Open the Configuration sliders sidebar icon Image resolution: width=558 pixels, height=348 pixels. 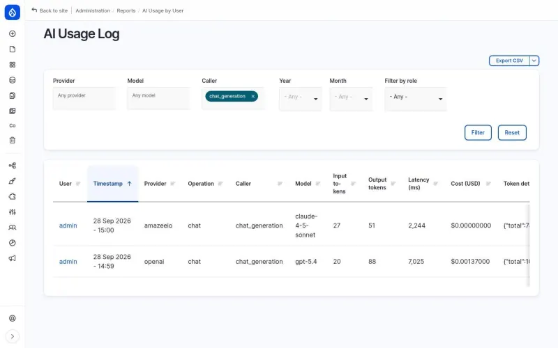click(12, 212)
